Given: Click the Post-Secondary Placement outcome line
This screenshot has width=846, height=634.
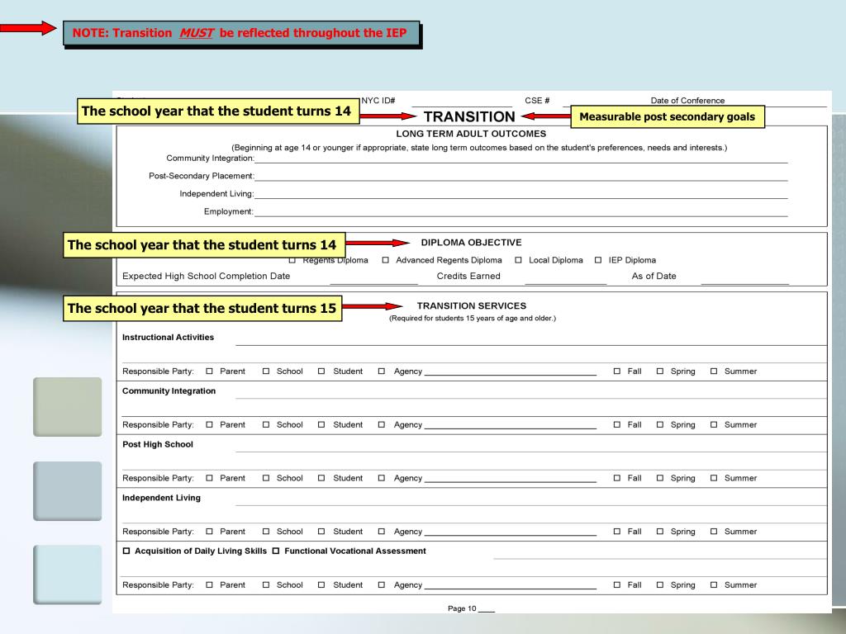Looking at the screenshot, I should point(521,177).
